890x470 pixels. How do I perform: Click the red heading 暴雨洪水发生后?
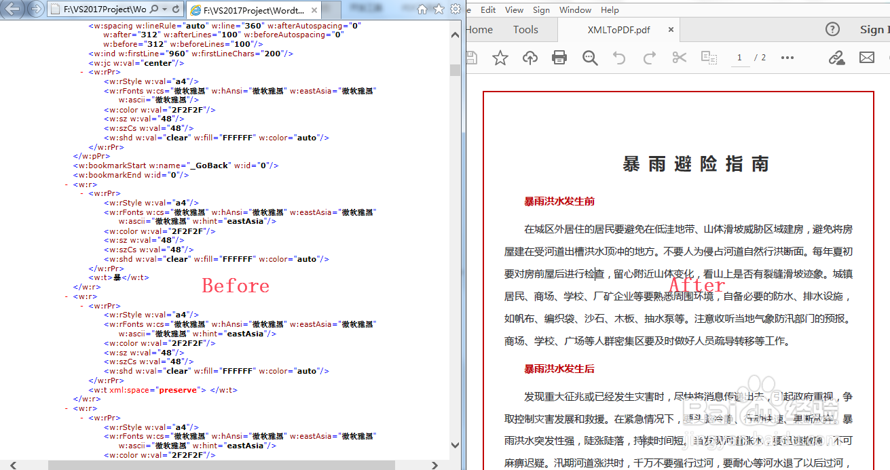click(x=559, y=369)
